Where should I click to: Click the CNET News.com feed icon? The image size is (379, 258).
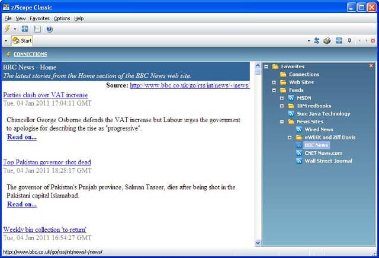pyautogui.click(x=299, y=153)
